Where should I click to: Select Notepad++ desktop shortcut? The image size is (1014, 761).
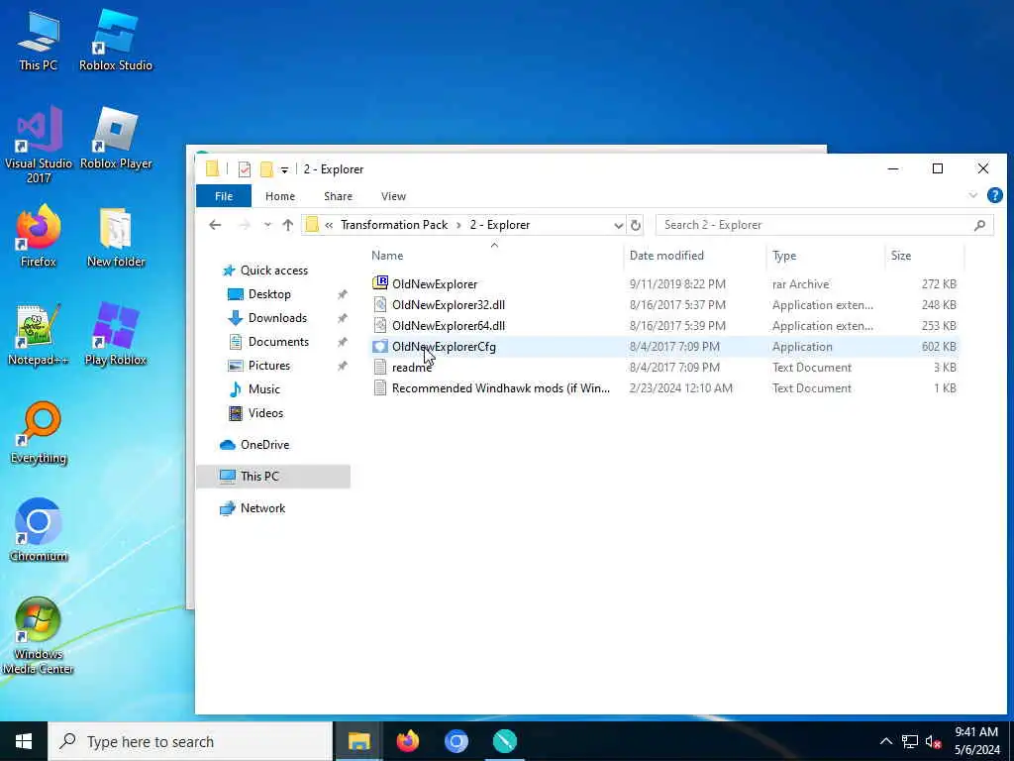coord(39,335)
